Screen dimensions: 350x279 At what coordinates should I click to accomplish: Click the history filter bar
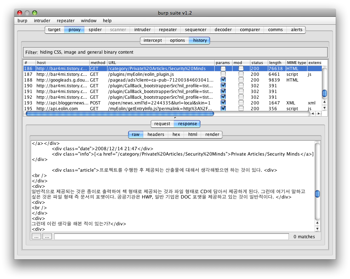click(x=175, y=52)
